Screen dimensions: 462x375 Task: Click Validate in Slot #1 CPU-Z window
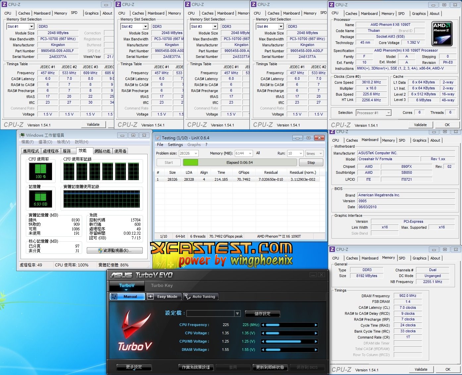click(x=93, y=124)
